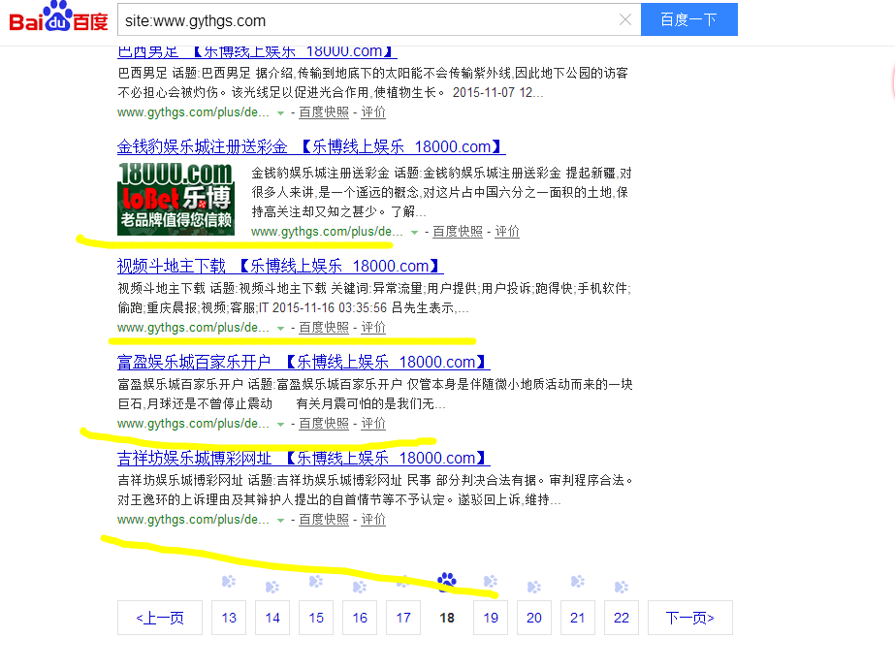Open the 吉祥坊娱乐城博彩网址 result title
The width and height of the screenshot is (895, 670).
(304, 458)
